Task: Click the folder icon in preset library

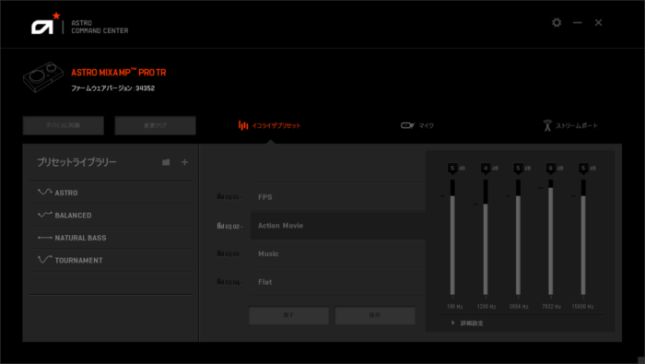Action: click(x=166, y=162)
